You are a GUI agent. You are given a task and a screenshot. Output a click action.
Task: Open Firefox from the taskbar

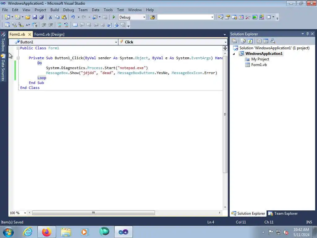click(x=46, y=232)
